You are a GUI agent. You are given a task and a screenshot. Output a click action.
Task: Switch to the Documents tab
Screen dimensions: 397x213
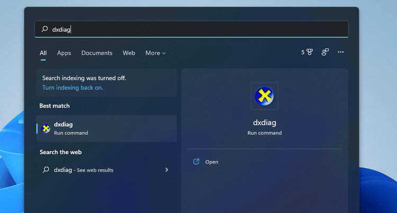(x=97, y=53)
